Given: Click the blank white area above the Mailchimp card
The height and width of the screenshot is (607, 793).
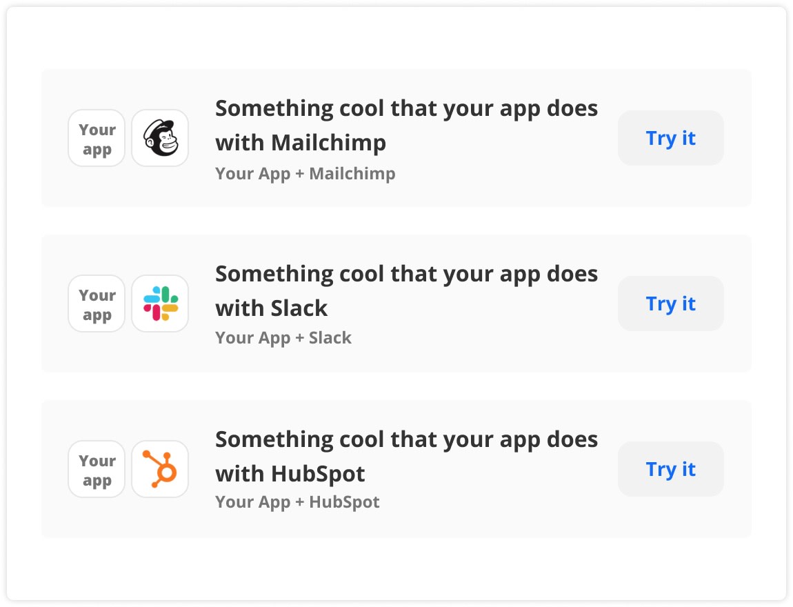Looking at the screenshot, I should coord(396,38).
